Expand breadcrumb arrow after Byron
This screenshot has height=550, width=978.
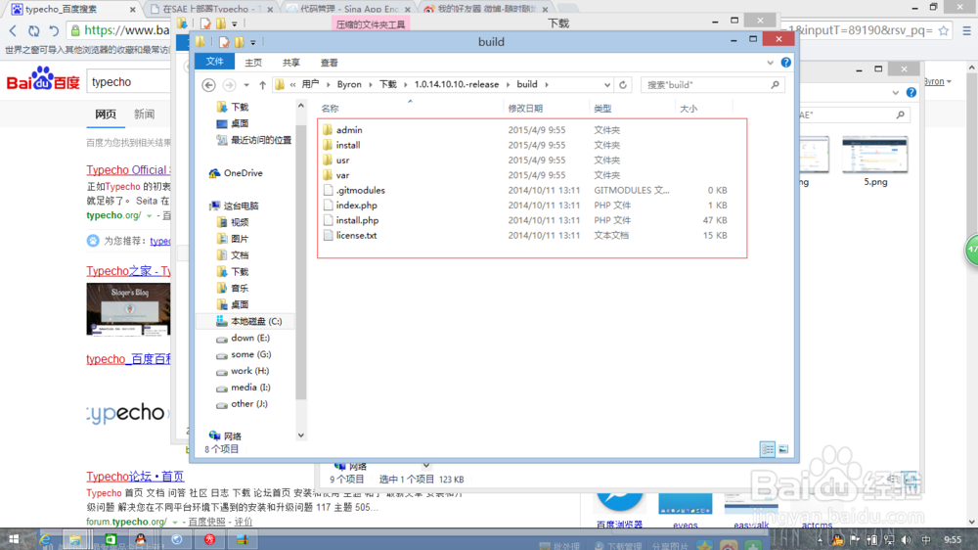370,85
